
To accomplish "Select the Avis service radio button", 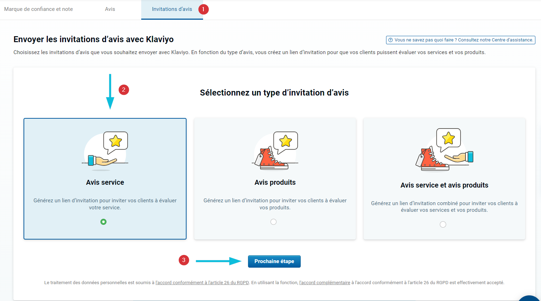I will click(x=103, y=222).
